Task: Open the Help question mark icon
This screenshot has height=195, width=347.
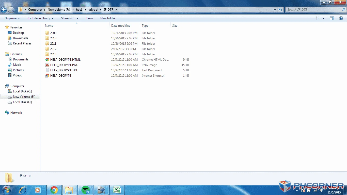Action: [341, 18]
